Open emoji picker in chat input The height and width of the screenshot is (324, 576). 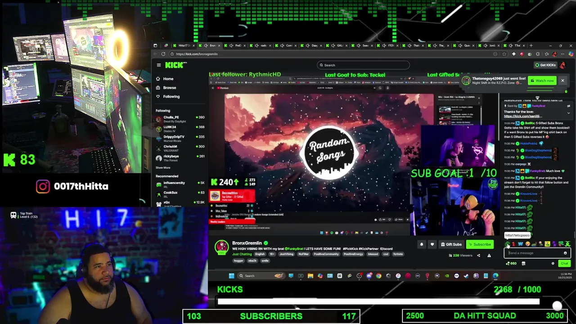(x=565, y=253)
